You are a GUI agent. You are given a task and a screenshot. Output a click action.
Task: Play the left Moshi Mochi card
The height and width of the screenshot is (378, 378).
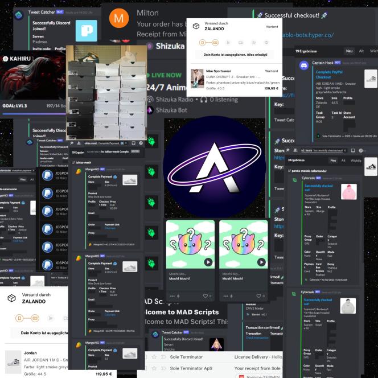(208, 262)
